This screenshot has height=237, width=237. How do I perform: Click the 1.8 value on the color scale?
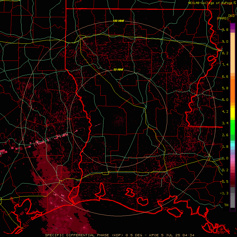pyautogui.click(x=225, y=147)
